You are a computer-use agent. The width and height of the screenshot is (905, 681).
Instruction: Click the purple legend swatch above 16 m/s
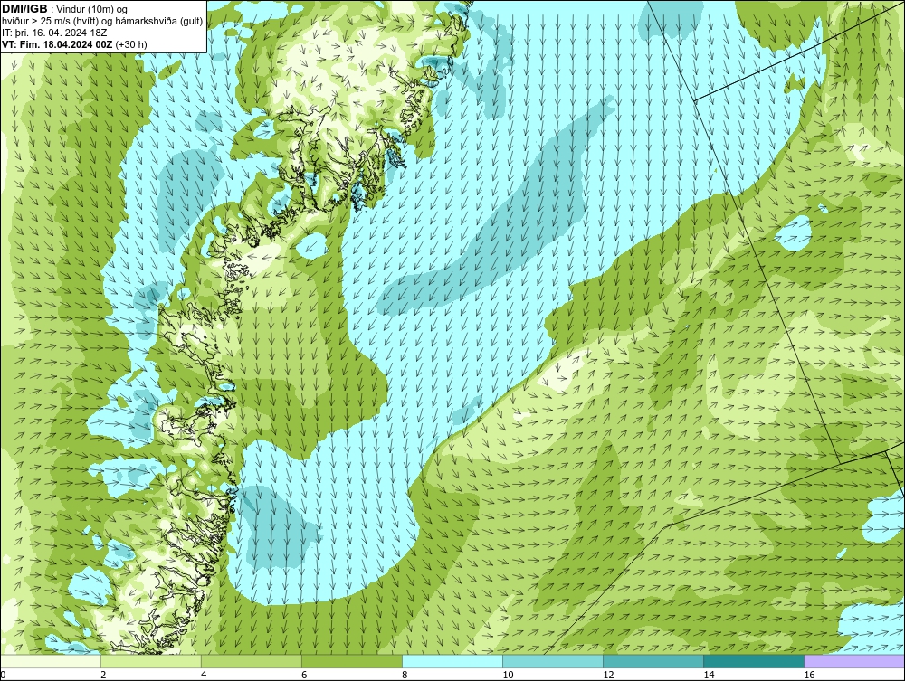pos(854,661)
